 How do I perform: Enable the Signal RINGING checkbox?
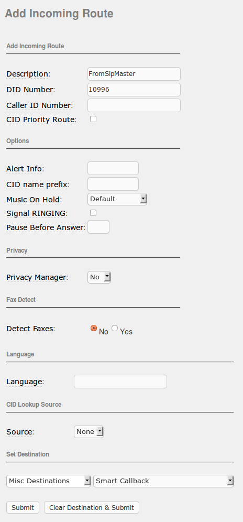93,213
